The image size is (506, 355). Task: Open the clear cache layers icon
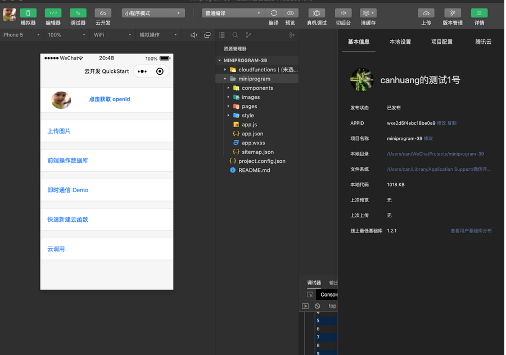tap(368, 13)
